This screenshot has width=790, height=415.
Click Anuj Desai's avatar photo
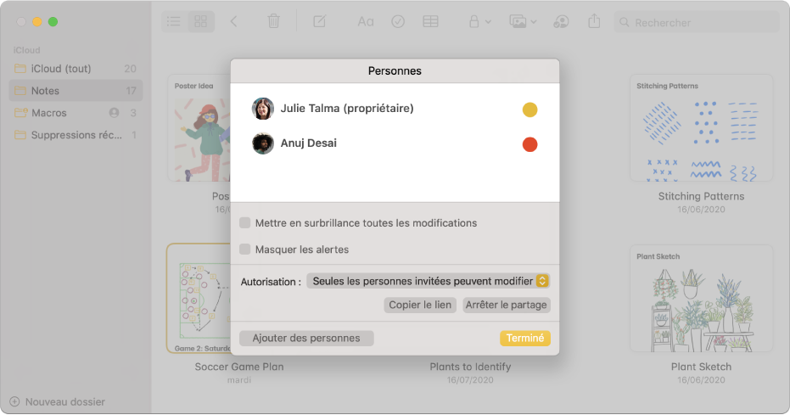coord(263,143)
